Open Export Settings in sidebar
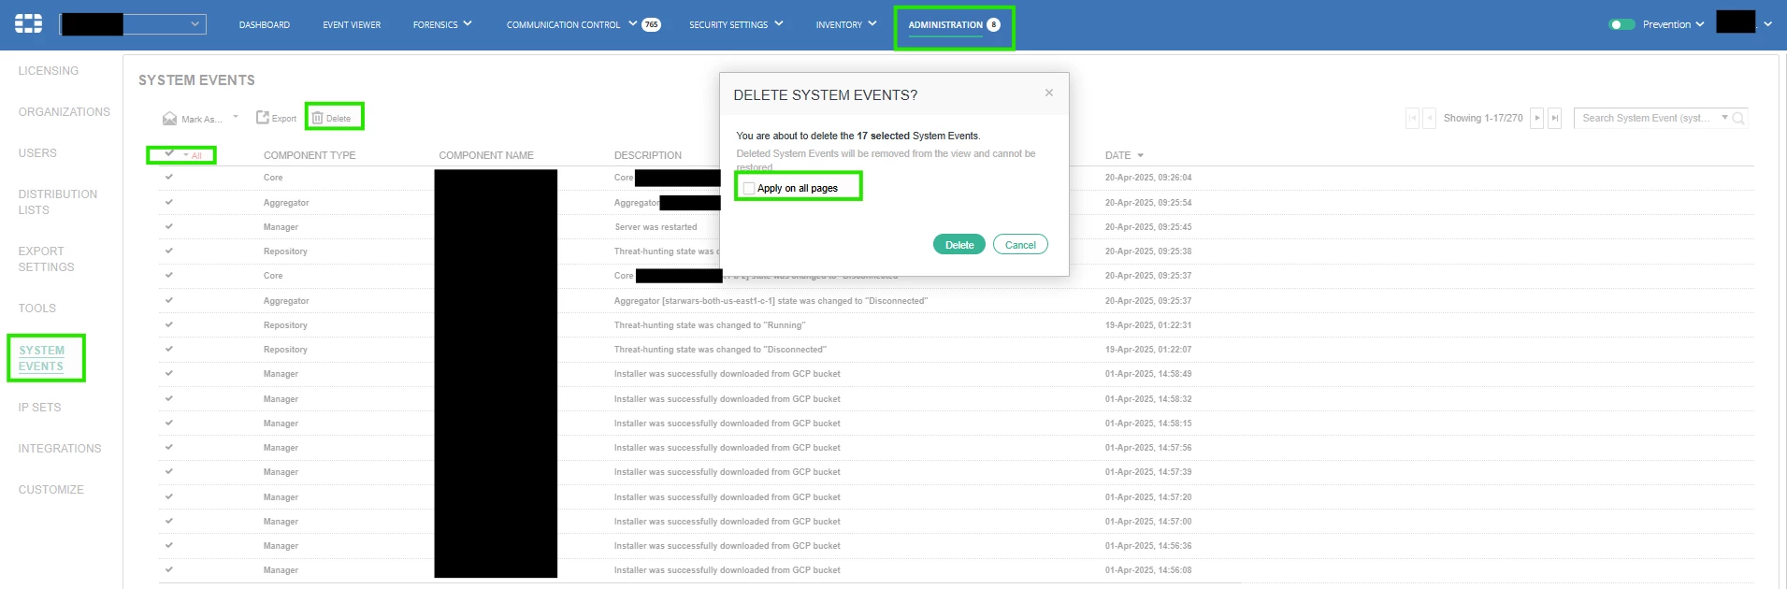Screen dimensions: 1787x589 pos(46,259)
